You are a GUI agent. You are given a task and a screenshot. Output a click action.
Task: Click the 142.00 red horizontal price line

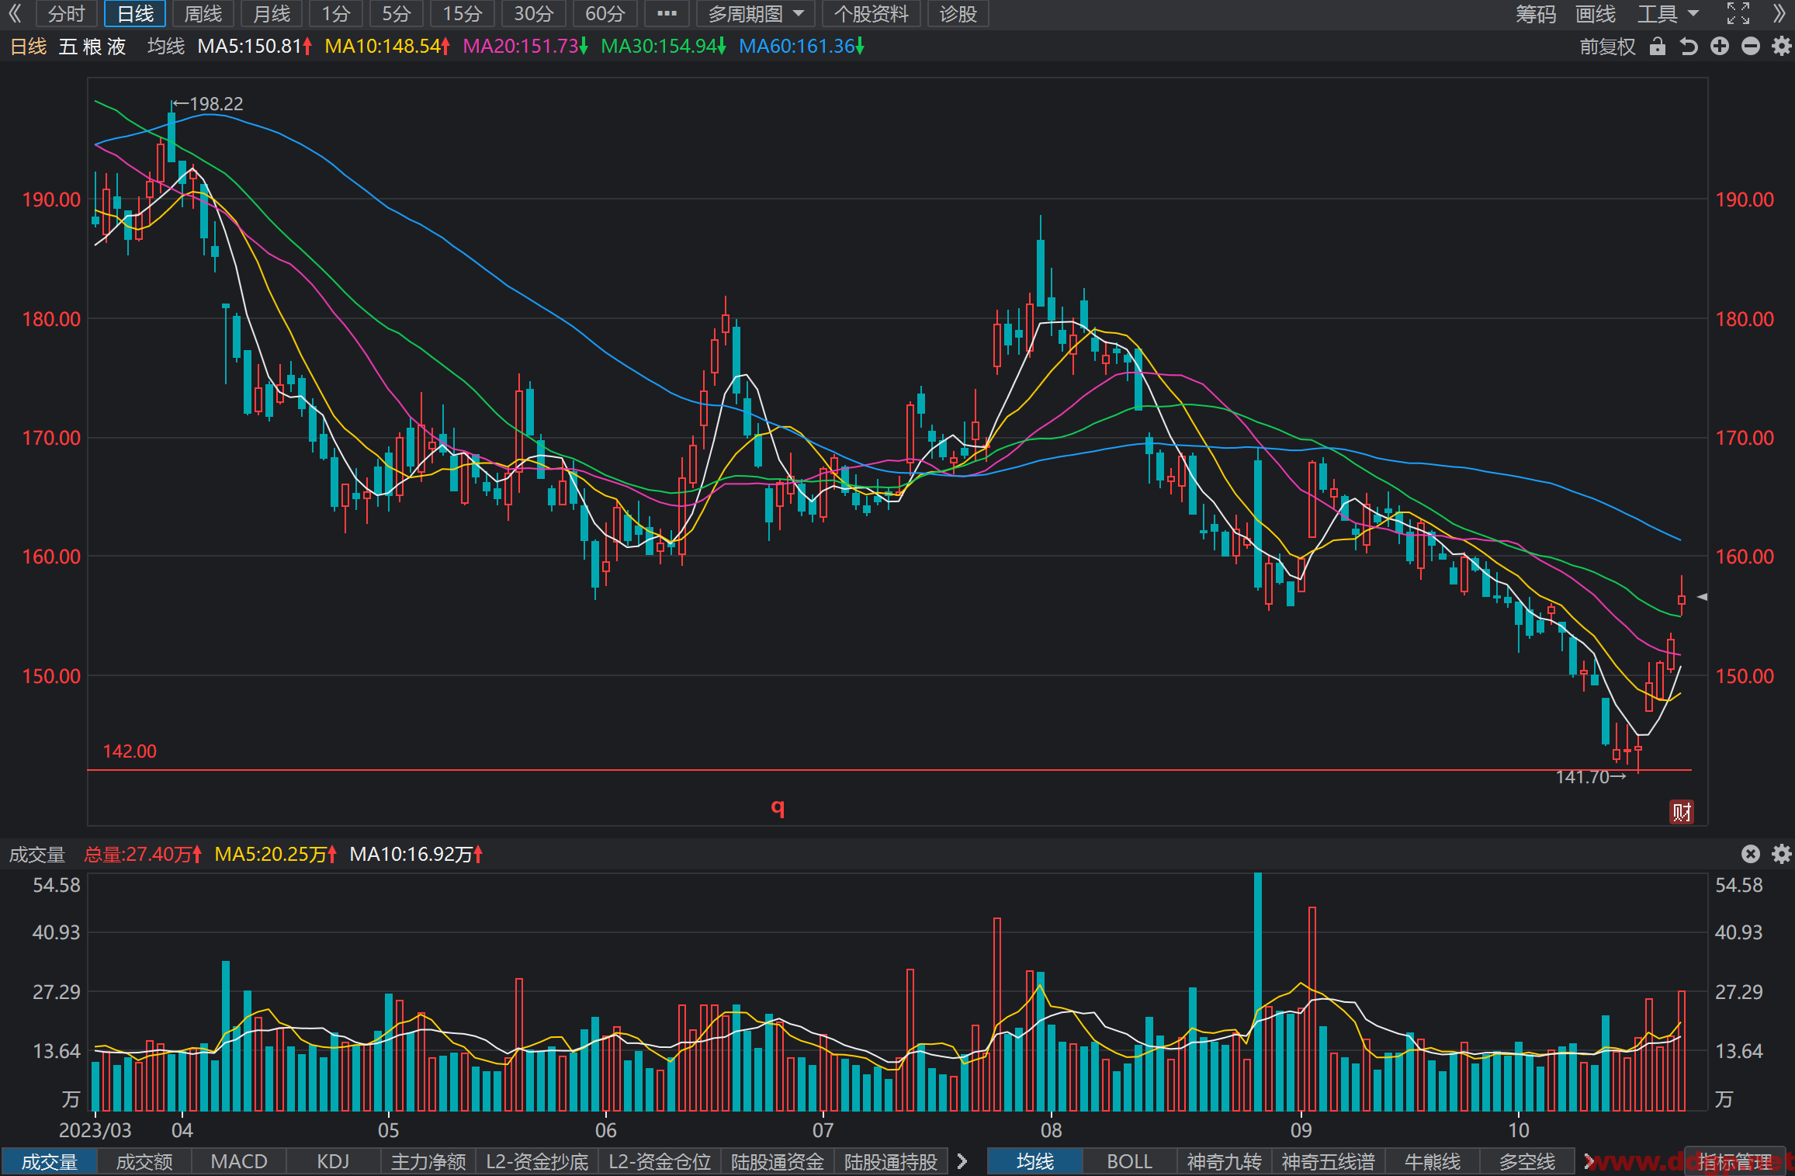(889, 770)
